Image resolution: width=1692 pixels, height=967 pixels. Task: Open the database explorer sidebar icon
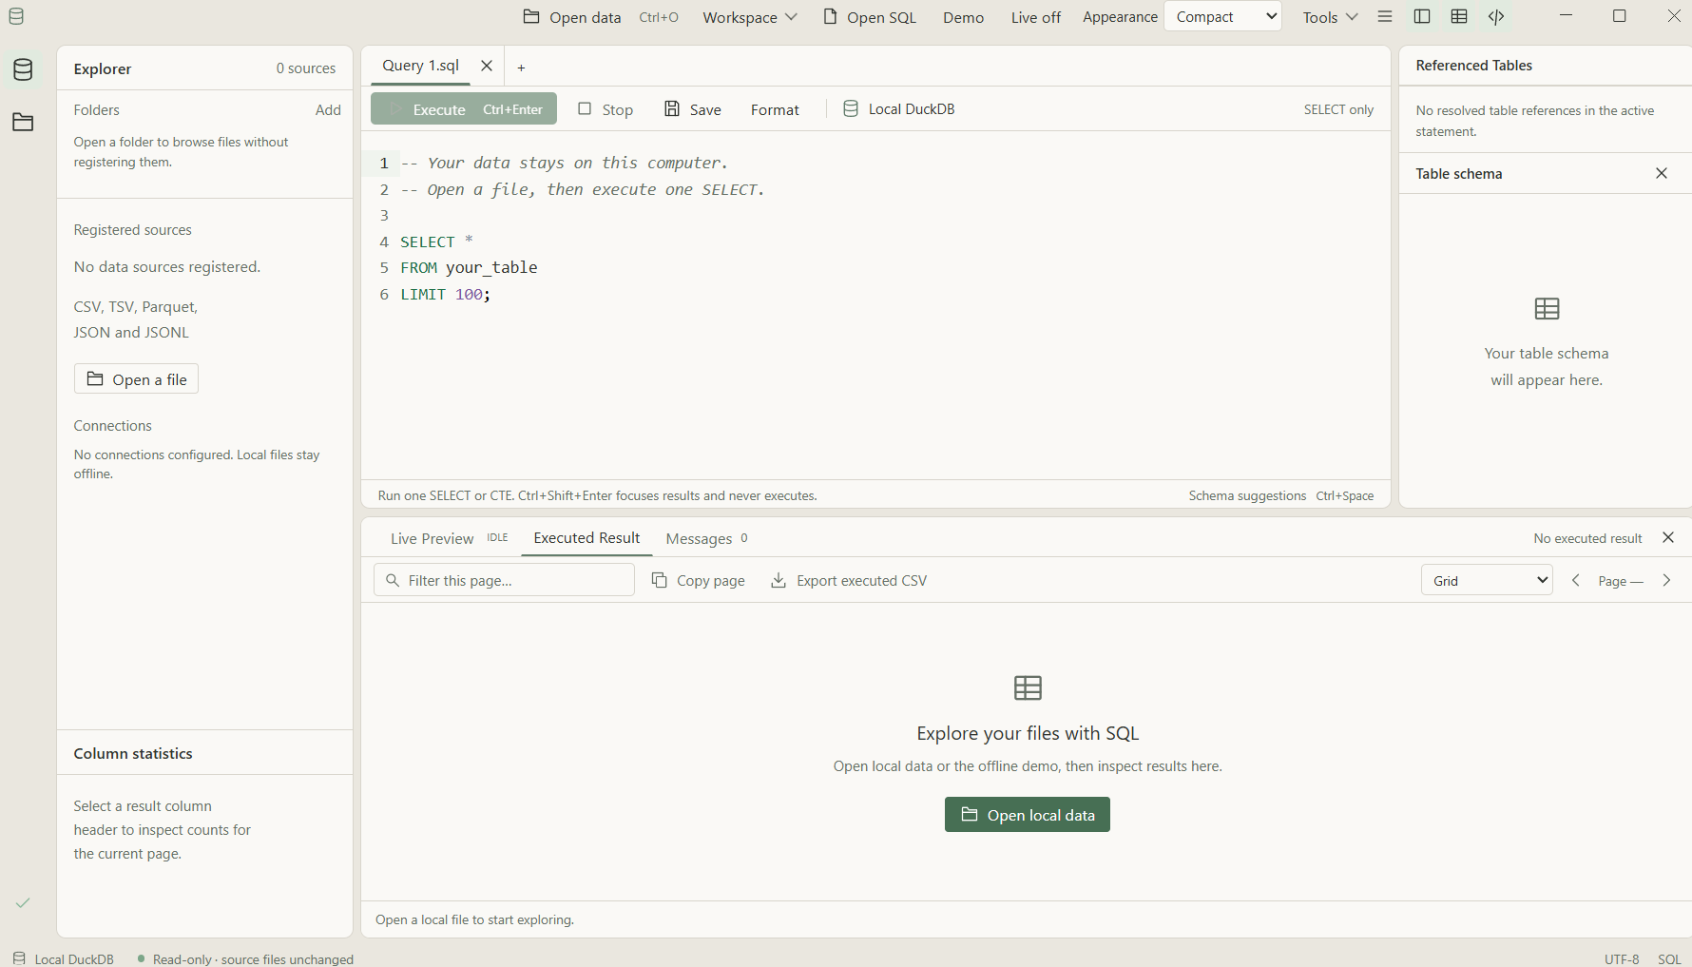23,69
